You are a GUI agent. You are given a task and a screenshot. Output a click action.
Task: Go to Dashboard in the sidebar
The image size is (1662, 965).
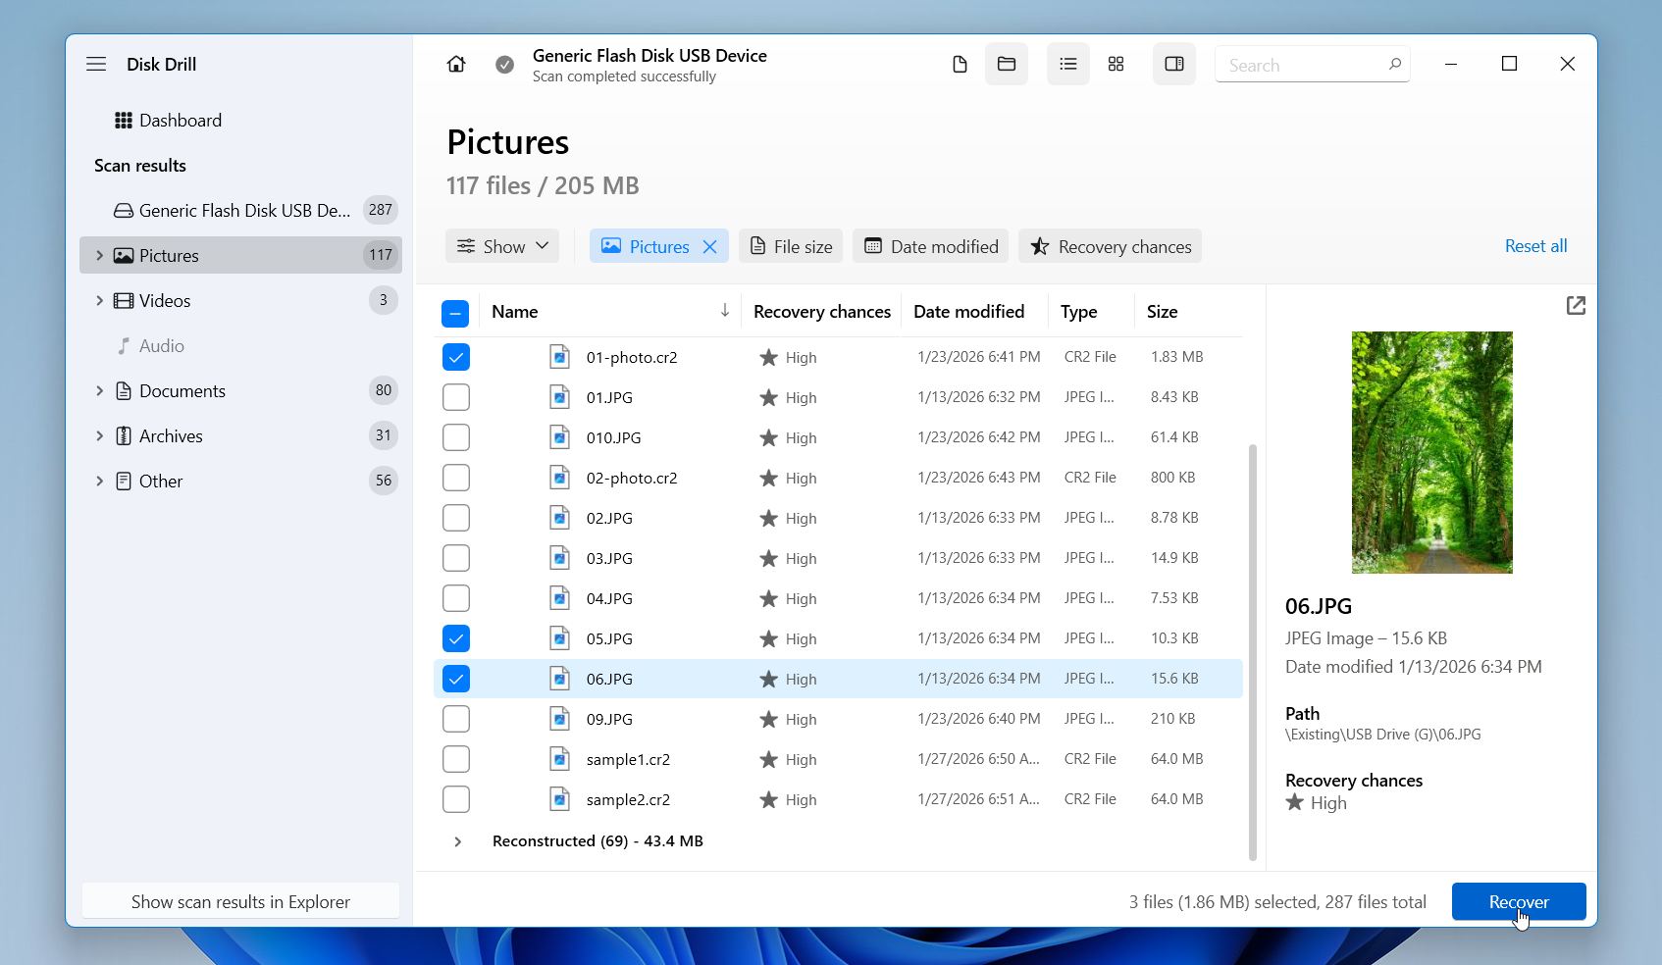click(181, 120)
